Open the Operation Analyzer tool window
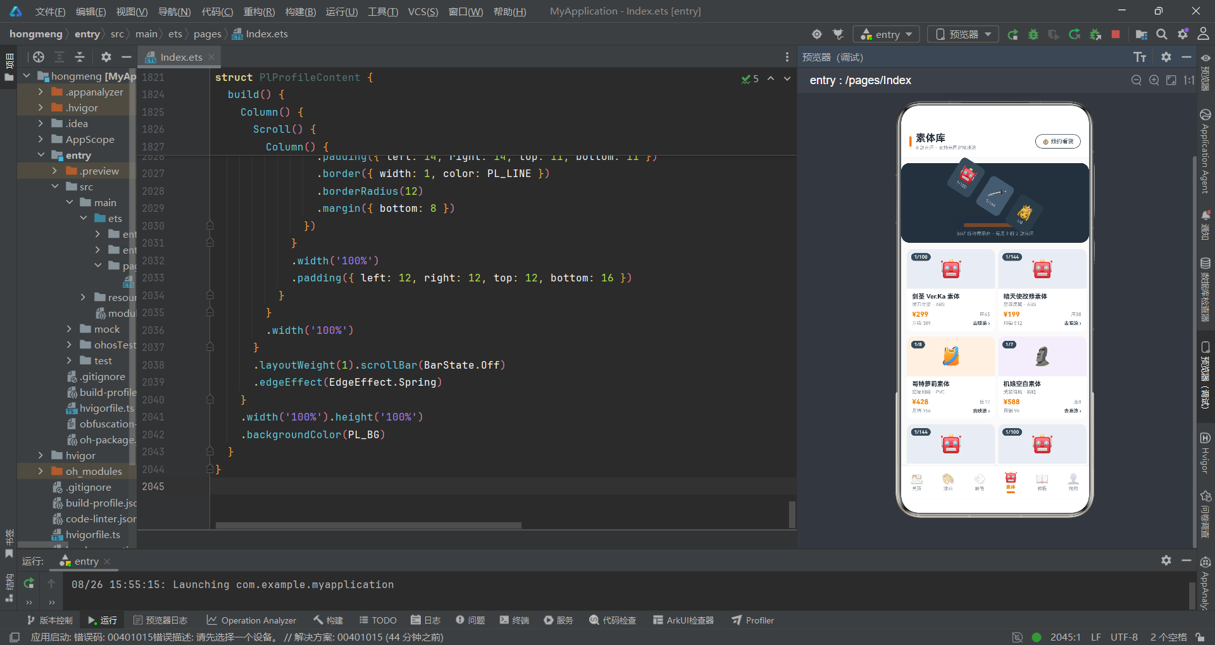 [x=252, y=620]
